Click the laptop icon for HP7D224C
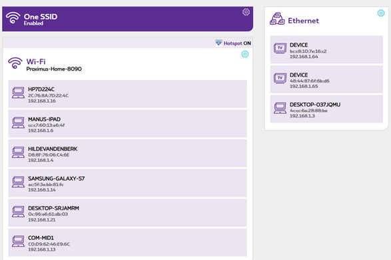This screenshot has width=391, height=260. [x=18, y=93]
